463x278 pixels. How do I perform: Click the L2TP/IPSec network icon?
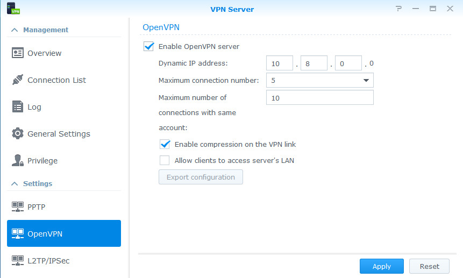[x=18, y=260]
